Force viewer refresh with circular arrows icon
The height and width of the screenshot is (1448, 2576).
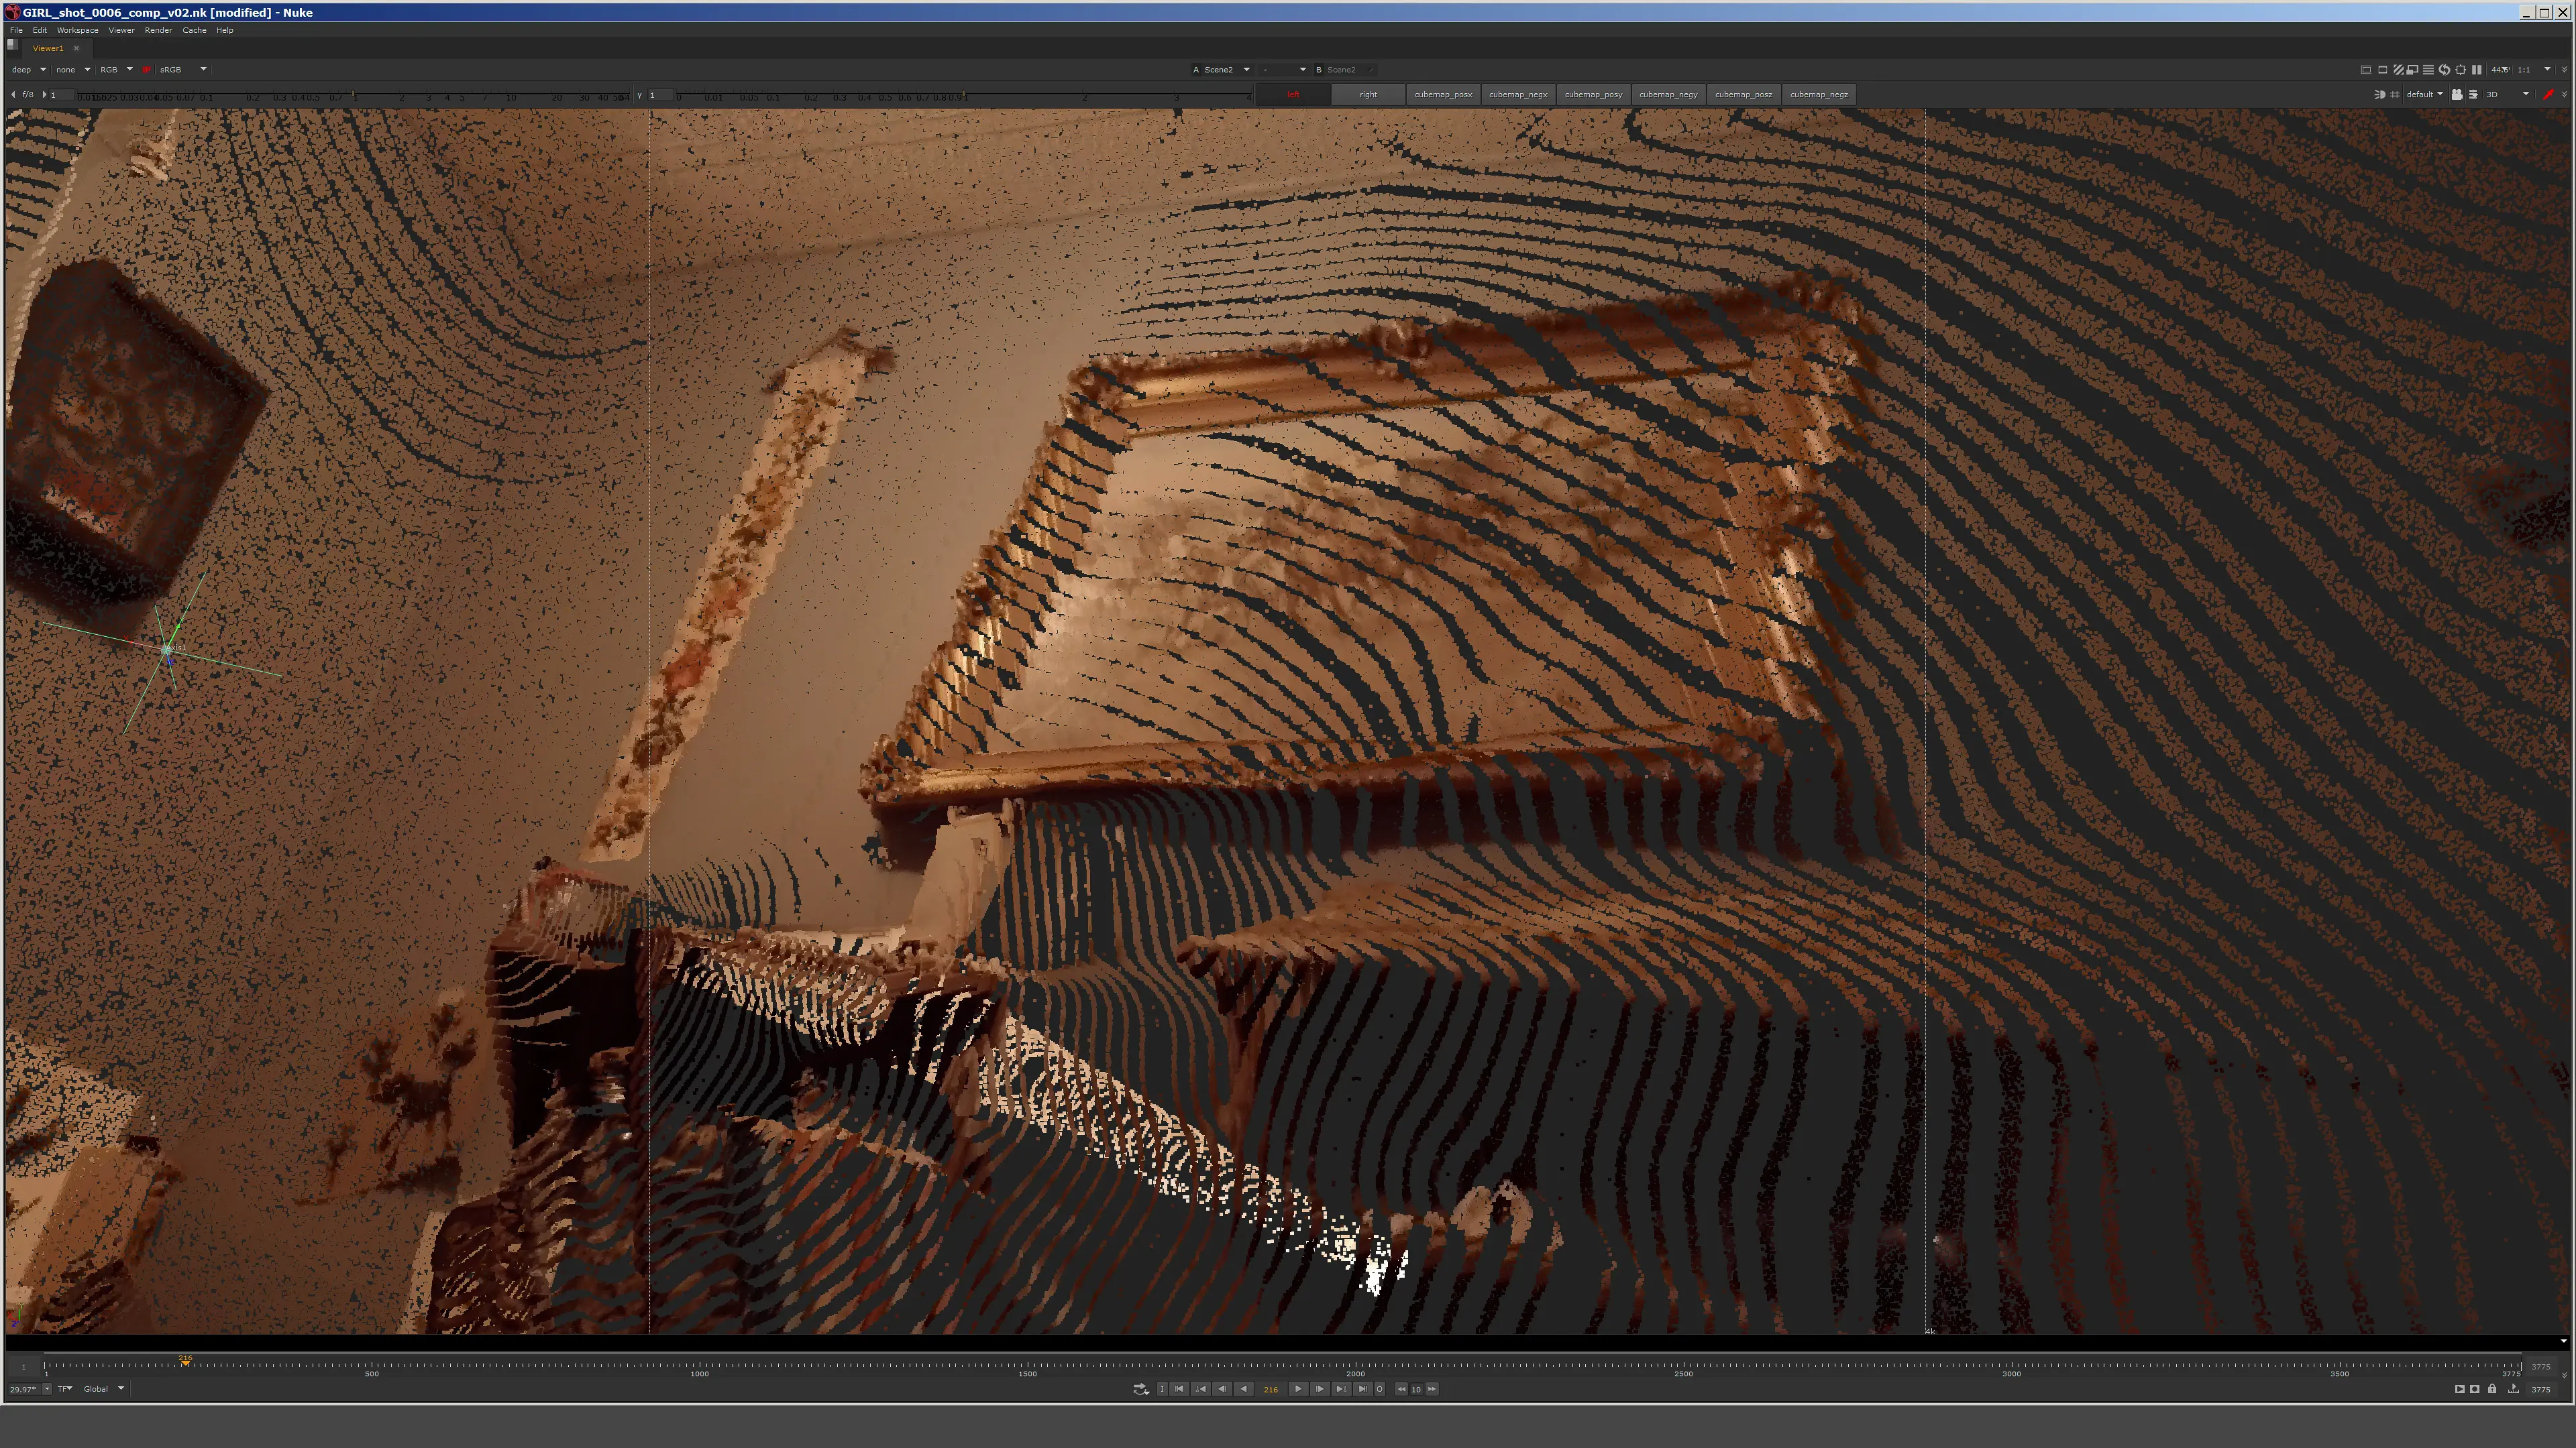click(2444, 70)
